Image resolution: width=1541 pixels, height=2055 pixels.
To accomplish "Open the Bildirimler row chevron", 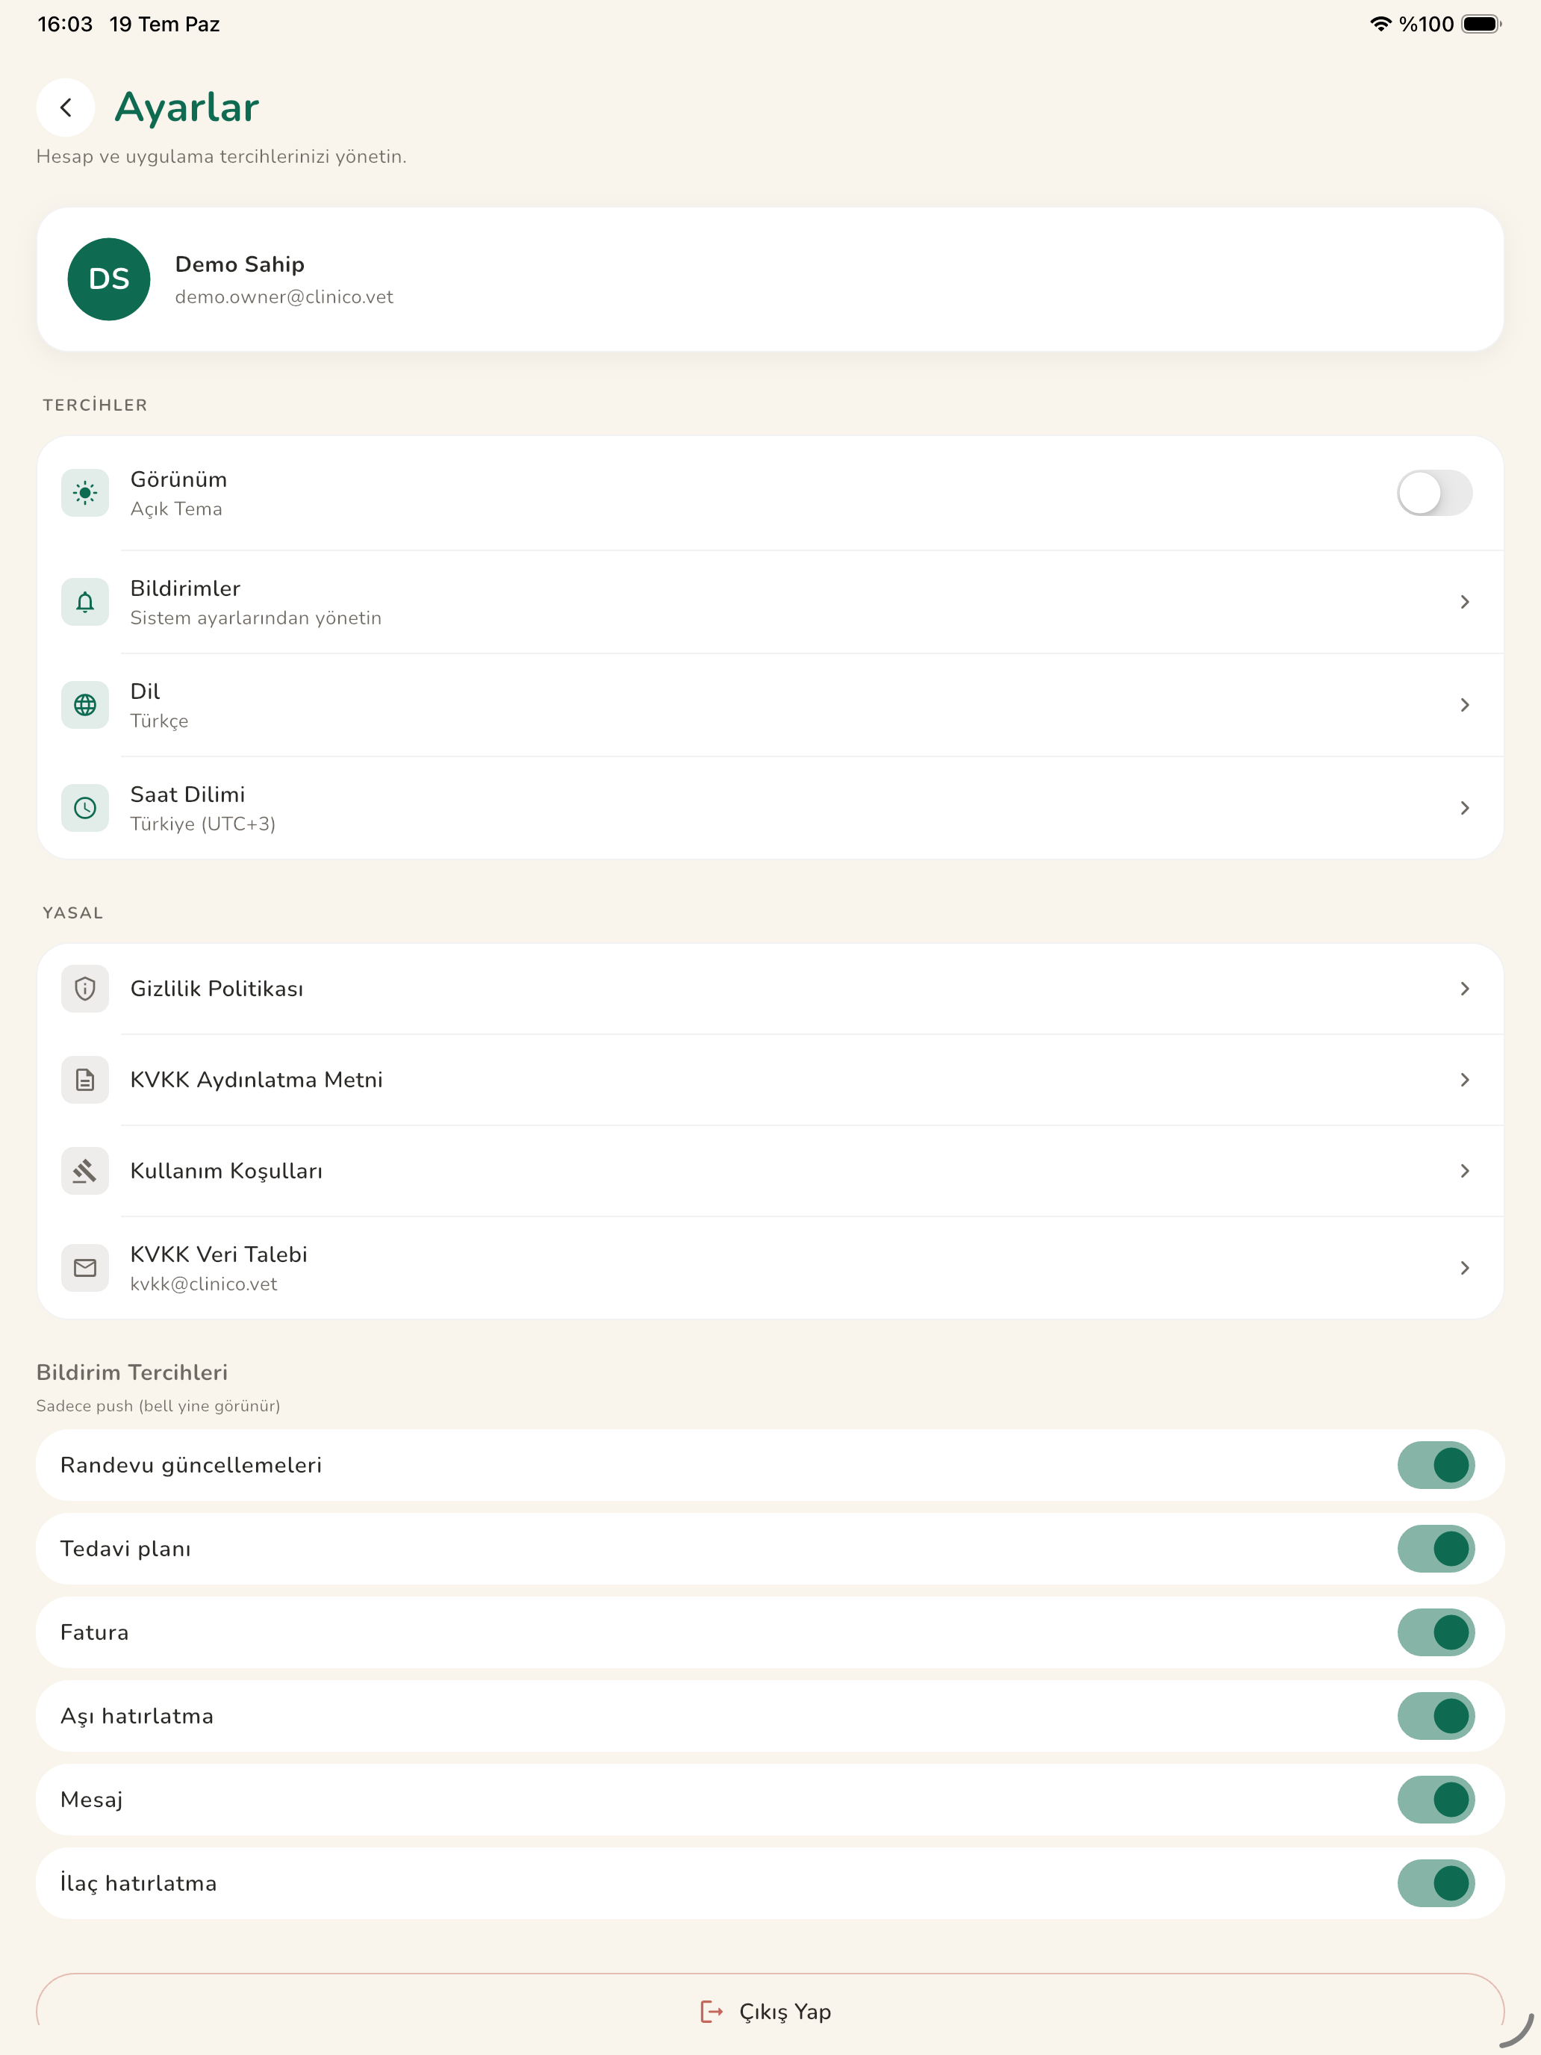I will (x=1465, y=602).
